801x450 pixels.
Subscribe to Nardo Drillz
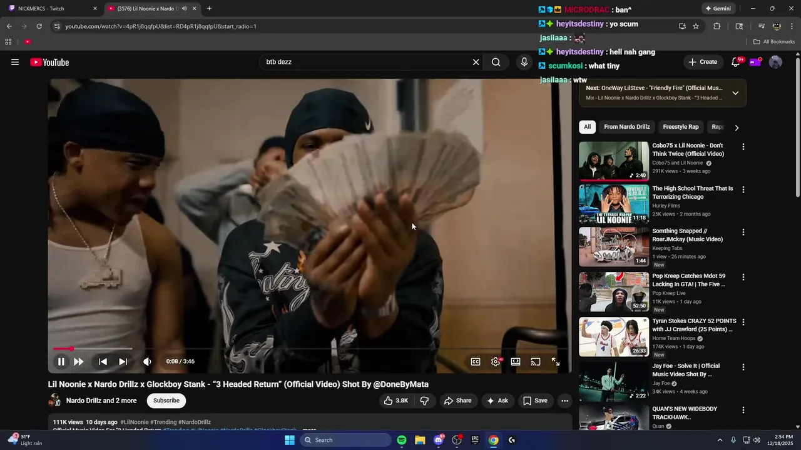(166, 401)
